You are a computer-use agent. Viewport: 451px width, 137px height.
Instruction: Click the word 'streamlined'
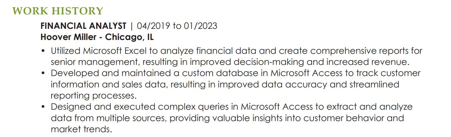[374, 84]
